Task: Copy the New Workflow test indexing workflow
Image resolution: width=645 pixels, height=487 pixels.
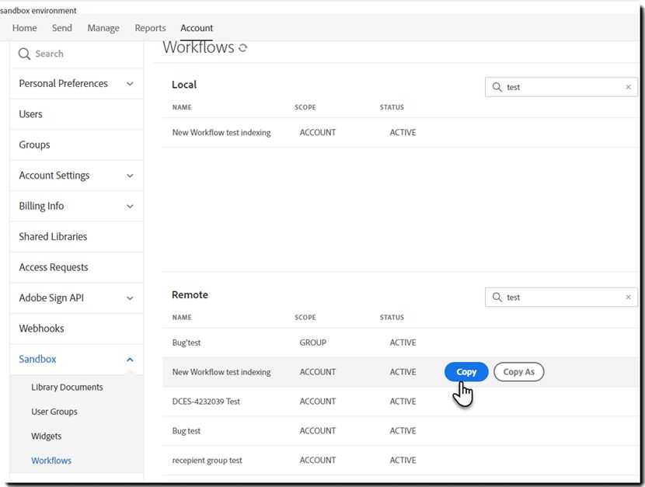Action: tap(466, 372)
